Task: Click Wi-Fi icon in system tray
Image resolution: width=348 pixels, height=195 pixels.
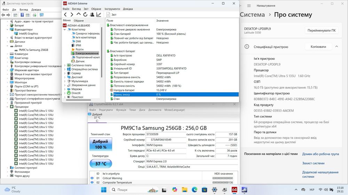Action: click(x=320, y=190)
